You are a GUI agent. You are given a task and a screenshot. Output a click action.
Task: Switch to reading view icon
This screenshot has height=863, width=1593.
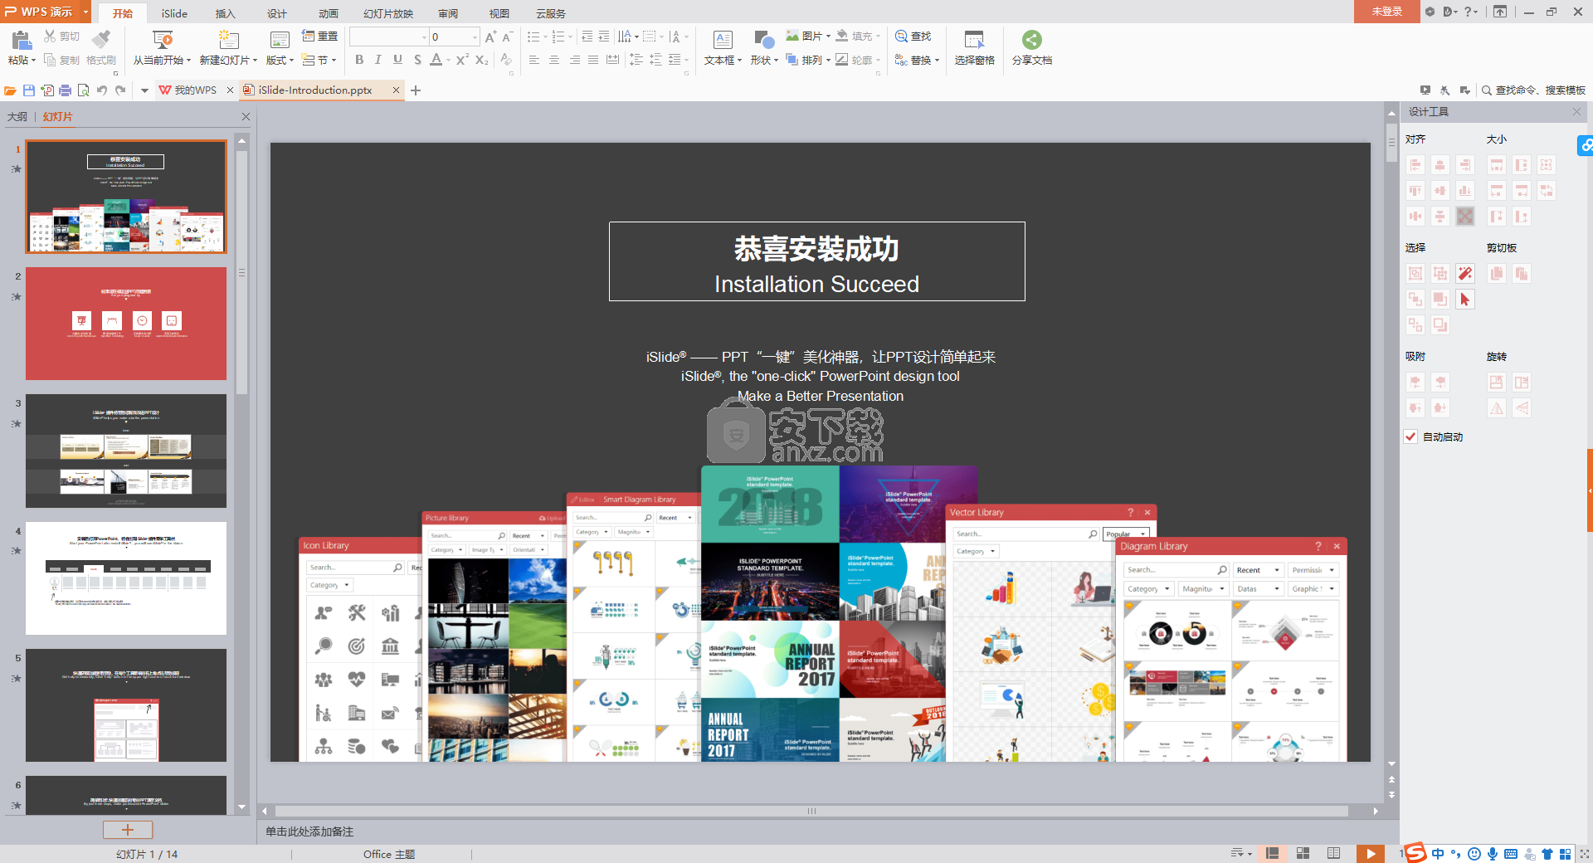coord(1333,853)
